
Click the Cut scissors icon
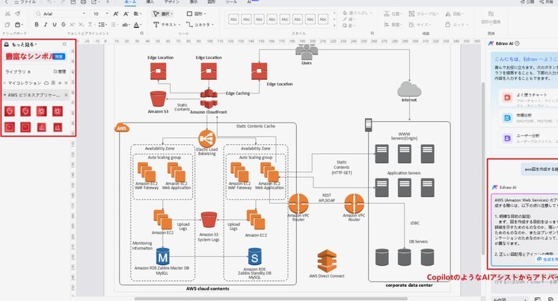(x=7, y=13)
